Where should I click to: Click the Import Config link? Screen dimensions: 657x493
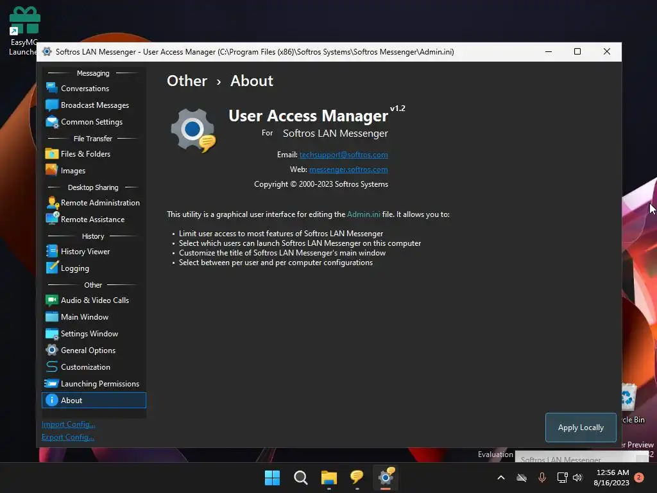[x=68, y=424]
